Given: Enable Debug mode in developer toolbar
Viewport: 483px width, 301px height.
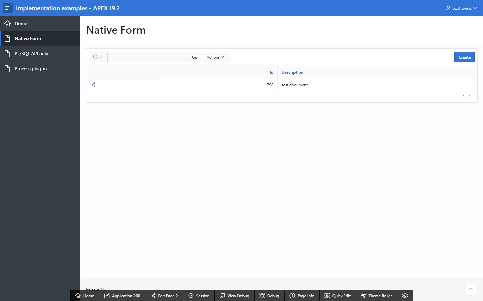Looking at the screenshot, I should (x=269, y=296).
